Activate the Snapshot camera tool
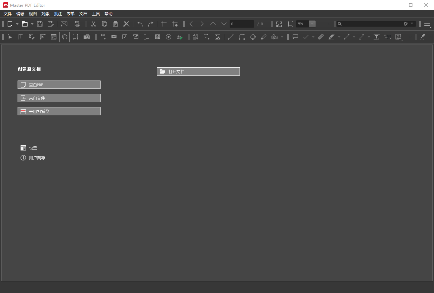The image size is (434, 293). [87, 37]
